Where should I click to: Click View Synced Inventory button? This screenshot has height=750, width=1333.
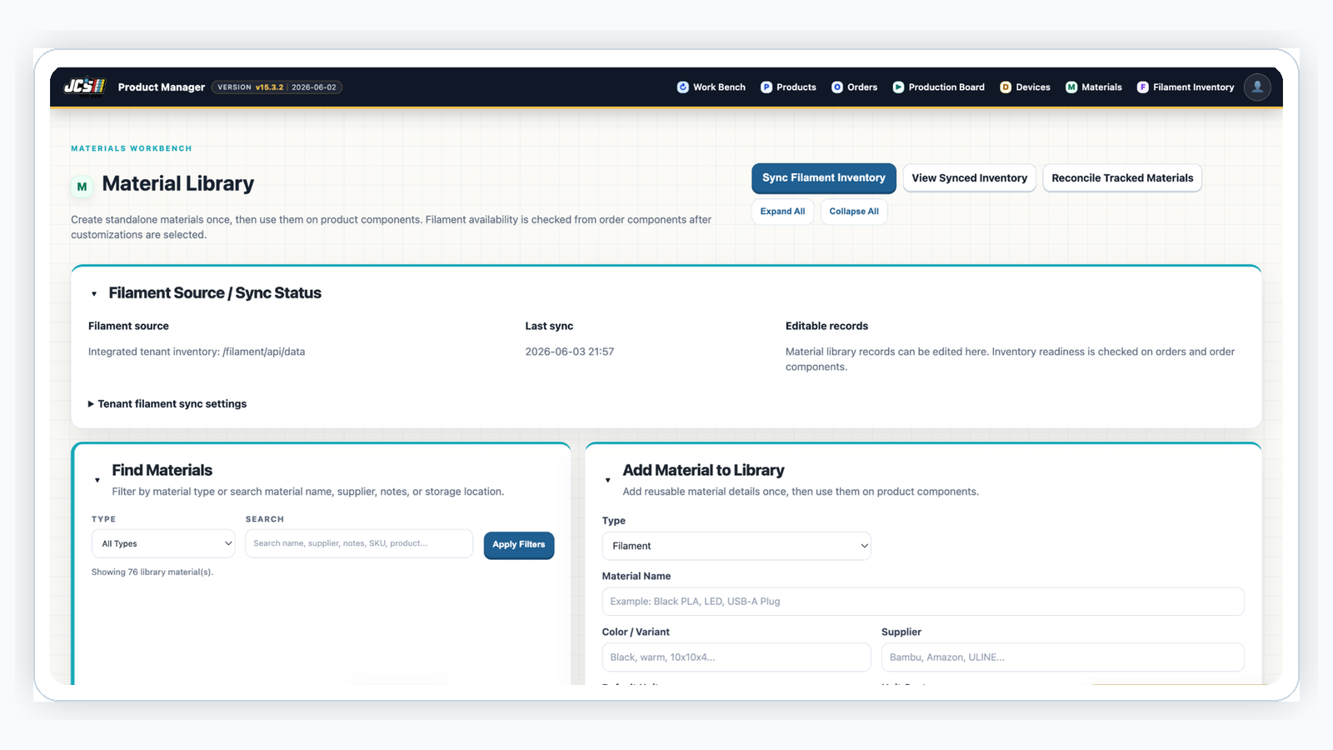969,177
